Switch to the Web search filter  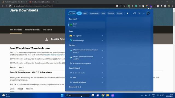pyautogui.click(x=103, y=13)
